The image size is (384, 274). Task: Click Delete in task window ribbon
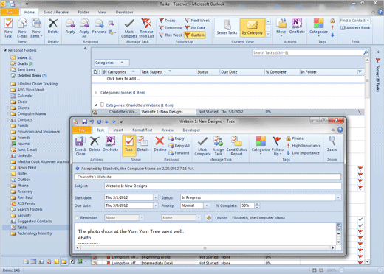[x=95, y=144]
